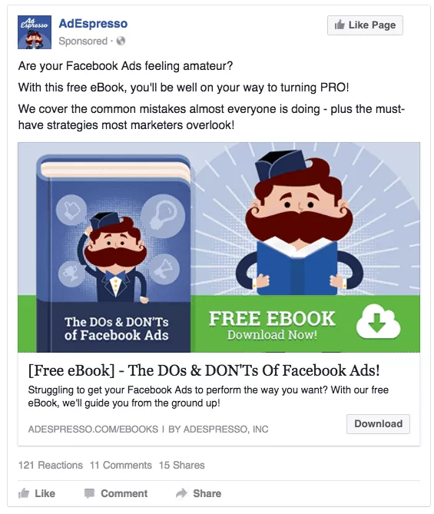Like the post with thumbs-up icon
The height and width of the screenshot is (514, 434).
pos(24,493)
